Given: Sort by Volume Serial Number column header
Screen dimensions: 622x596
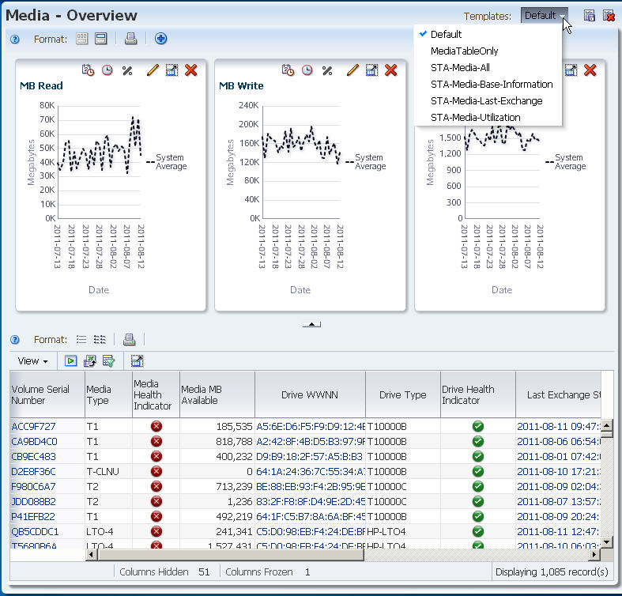Looking at the screenshot, I should 47,394.
